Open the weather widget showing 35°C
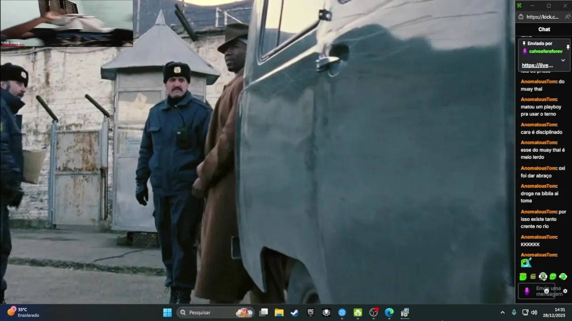The image size is (572, 321). pos(23,312)
